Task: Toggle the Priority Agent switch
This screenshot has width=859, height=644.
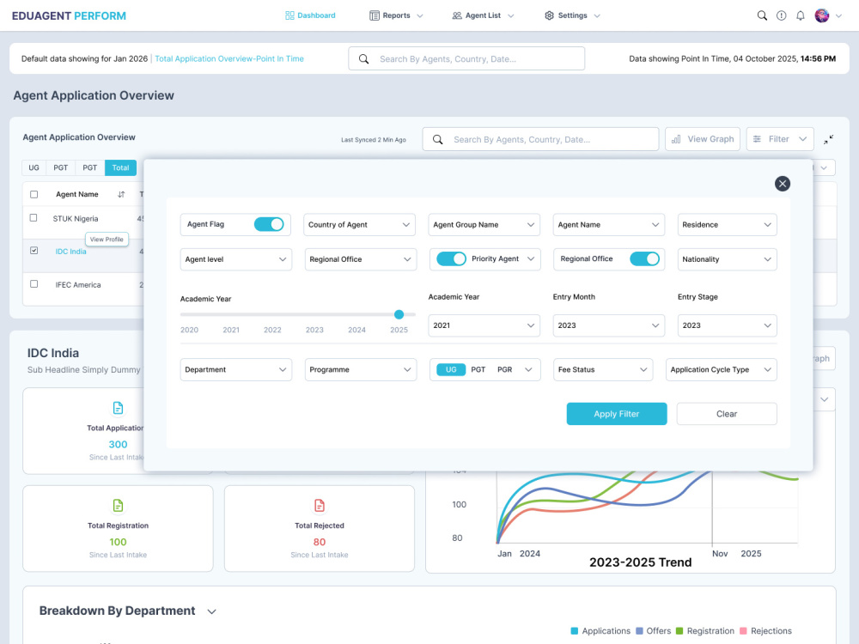Action: pyautogui.click(x=452, y=258)
